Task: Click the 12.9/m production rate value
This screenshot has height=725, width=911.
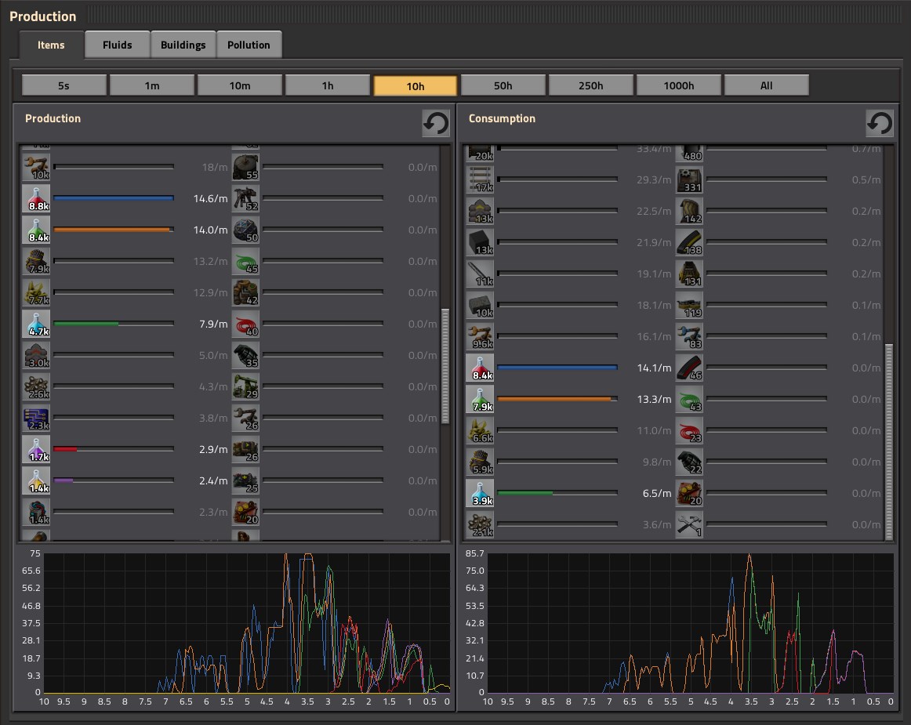Action: point(210,292)
